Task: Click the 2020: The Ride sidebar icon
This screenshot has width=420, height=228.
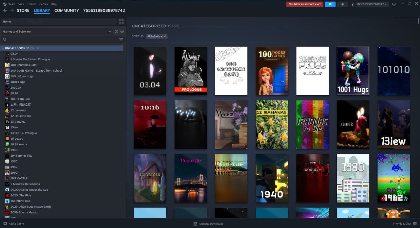Action: (7, 195)
